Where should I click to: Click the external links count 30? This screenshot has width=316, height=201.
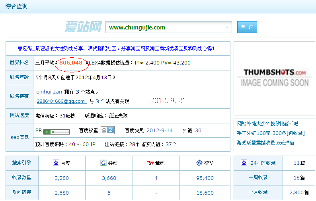[198, 131]
